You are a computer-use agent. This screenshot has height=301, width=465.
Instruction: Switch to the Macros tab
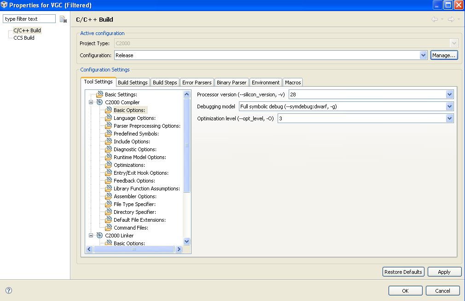click(x=293, y=82)
